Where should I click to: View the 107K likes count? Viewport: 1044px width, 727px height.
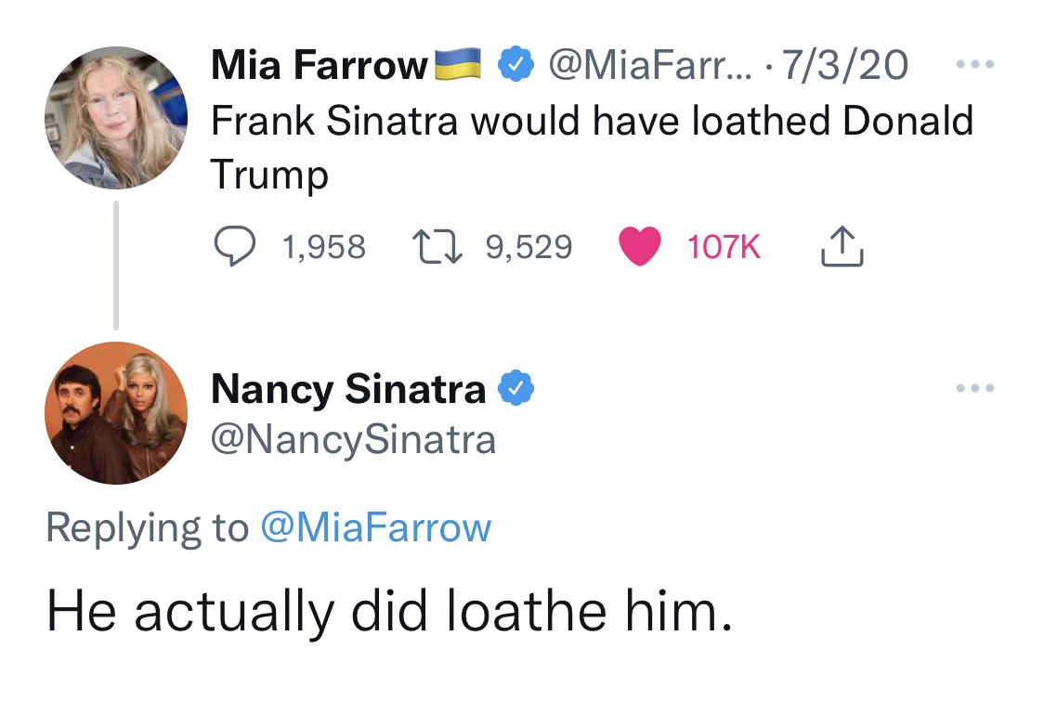(724, 247)
